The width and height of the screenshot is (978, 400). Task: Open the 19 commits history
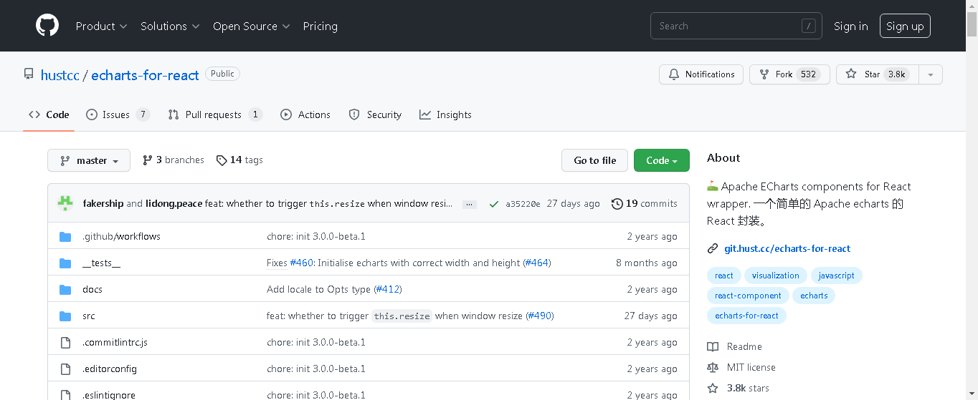tap(644, 203)
